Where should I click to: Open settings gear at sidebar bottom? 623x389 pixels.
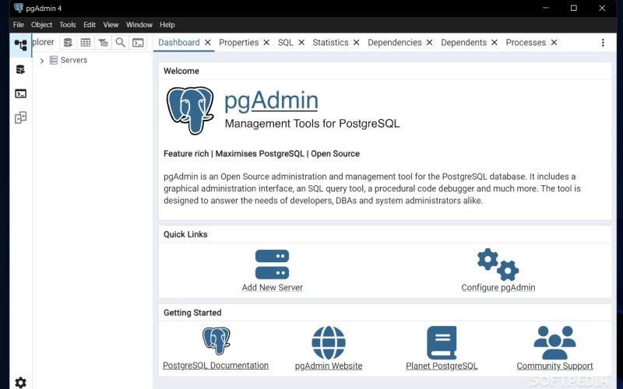point(21,382)
